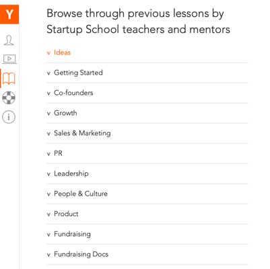Open the Fundraising Docs section
The image size is (270, 269).
tap(81, 254)
